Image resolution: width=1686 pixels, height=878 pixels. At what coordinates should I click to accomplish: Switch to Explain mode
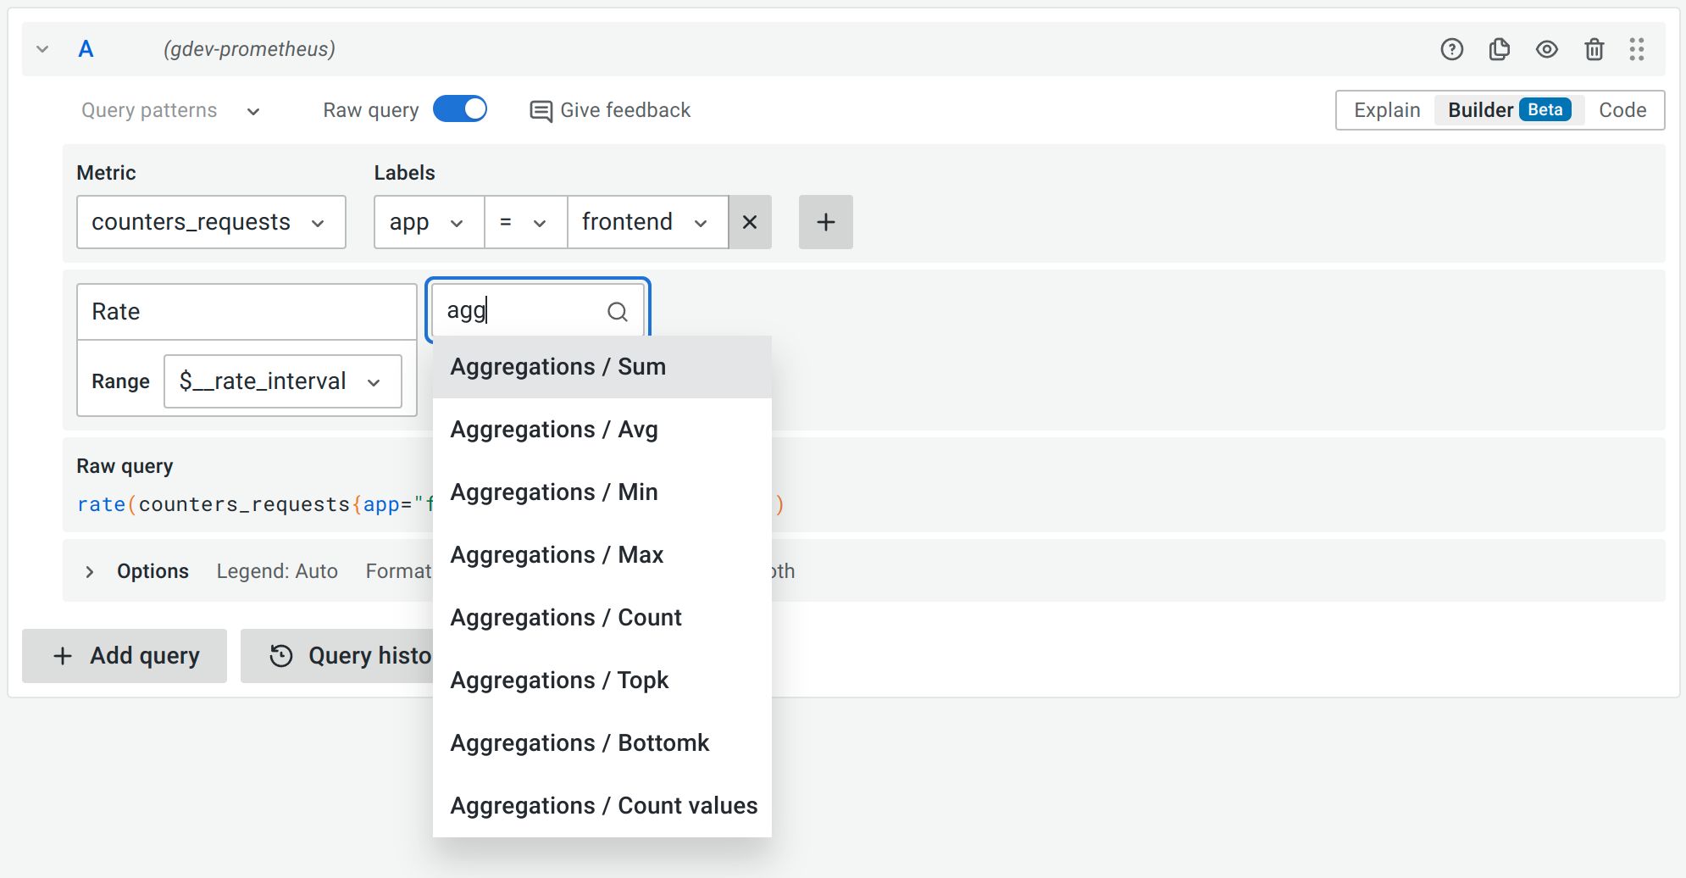[x=1386, y=110]
